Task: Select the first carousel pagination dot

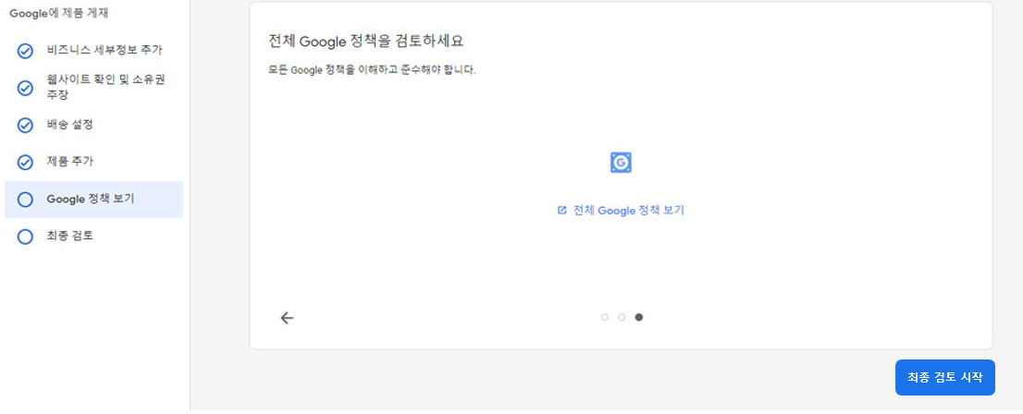Action: point(604,317)
